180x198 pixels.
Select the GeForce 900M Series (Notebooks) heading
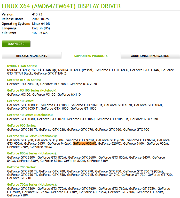click(32, 136)
